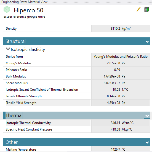
Task: Collapse Isotropic Elasticity group chevron
Action: coord(8,49)
